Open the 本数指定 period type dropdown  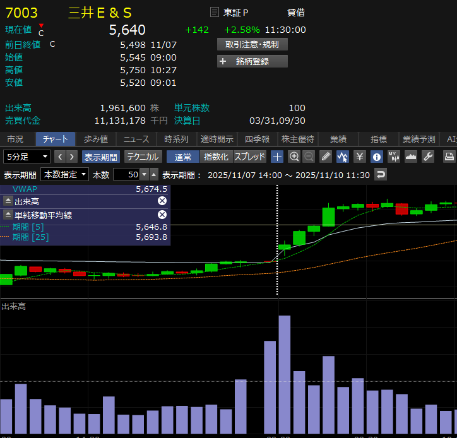pyautogui.click(x=64, y=175)
